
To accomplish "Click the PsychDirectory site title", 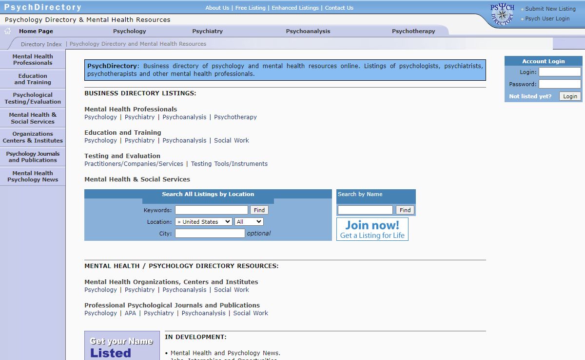I will click(x=43, y=7).
